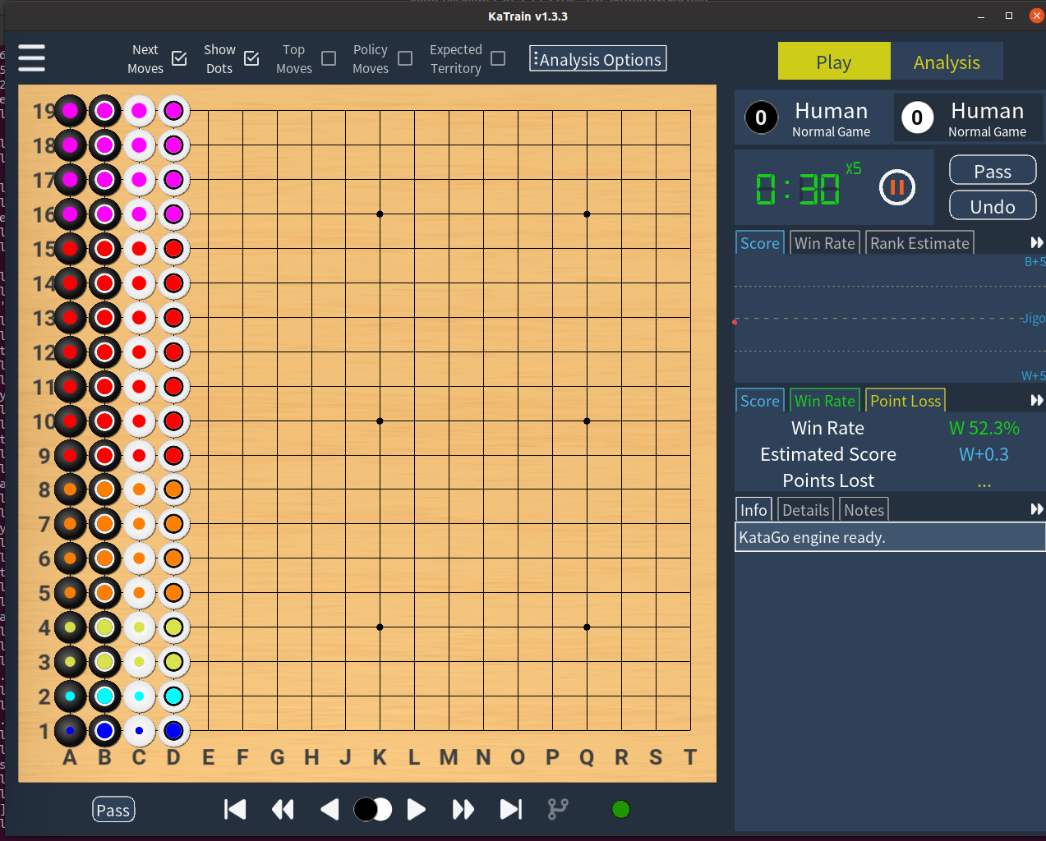Image resolution: width=1046 pixels, height=841 pixels.
Task: Enable the Policy Moves checkbox
Action: [x=404, y=58]
